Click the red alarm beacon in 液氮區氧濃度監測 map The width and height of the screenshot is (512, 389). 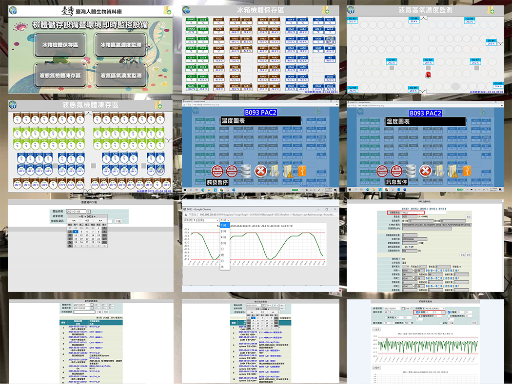(428, 75)
